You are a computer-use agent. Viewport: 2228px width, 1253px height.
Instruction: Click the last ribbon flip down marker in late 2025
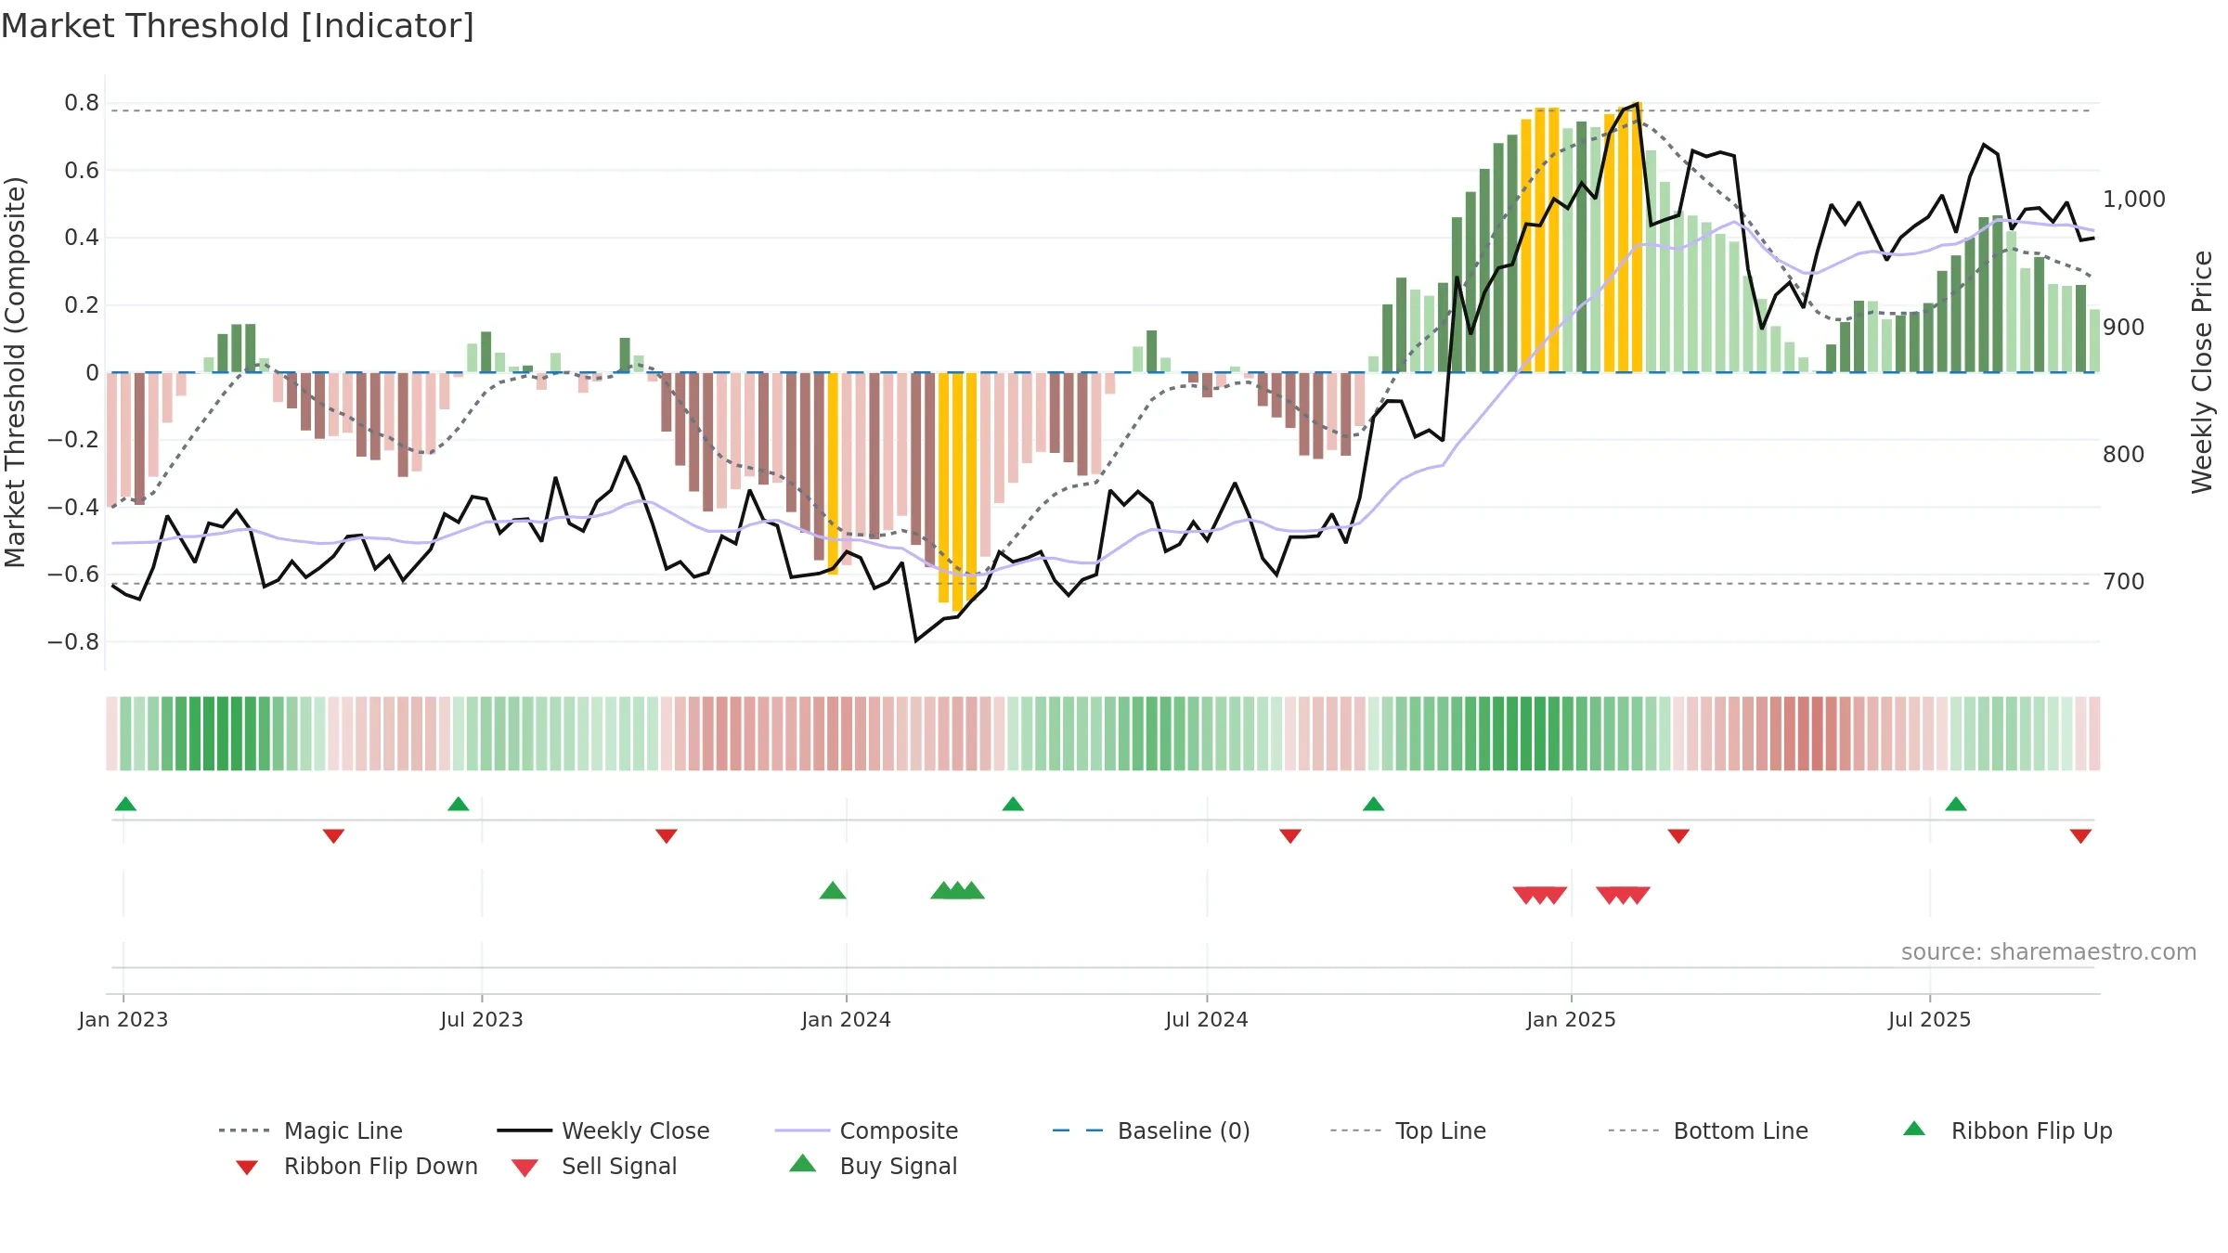(x=2080, y=836)
